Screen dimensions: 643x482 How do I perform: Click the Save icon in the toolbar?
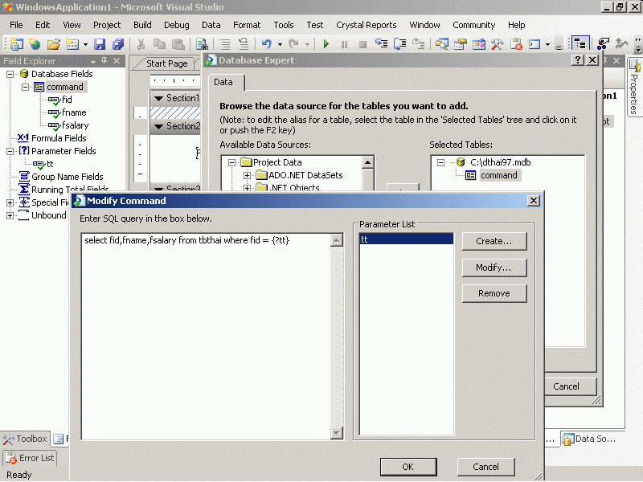[x=100, y=44]
